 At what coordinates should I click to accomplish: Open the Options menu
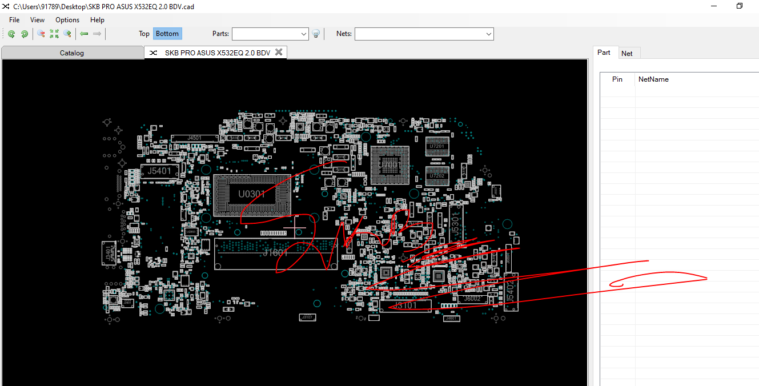tap(67, 20)
